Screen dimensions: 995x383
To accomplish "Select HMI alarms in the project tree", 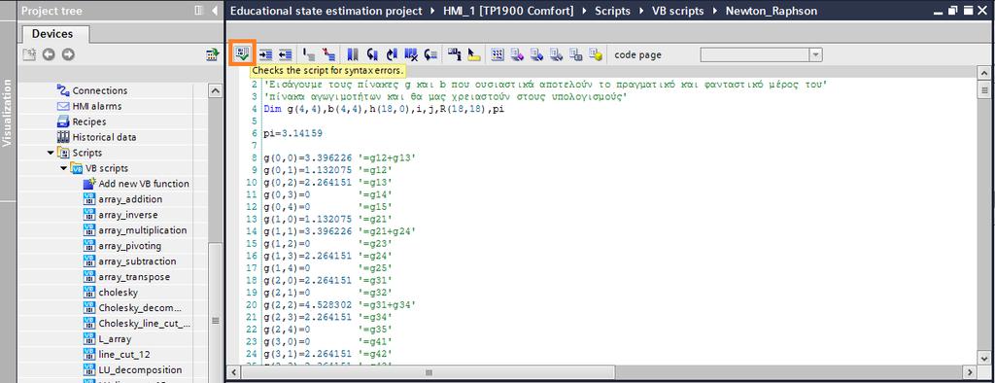I will tap(96, 106).
